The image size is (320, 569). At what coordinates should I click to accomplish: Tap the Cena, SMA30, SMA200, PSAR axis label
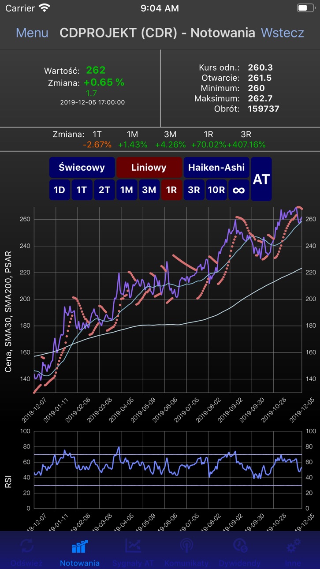point(8,311)
